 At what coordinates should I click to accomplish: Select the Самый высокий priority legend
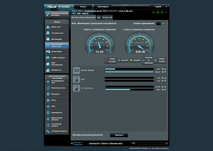coord(110,60)
